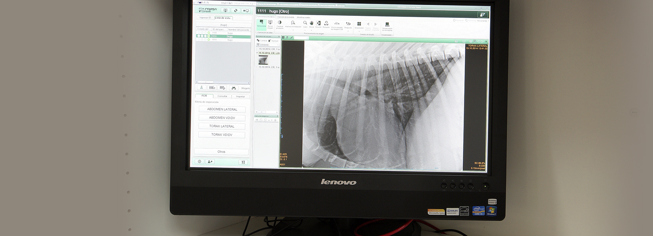Viewport: 653px width, 236px height.
Task: Click the ID del paciente column header
Action: pyautogui.click(x=220, y=29)
